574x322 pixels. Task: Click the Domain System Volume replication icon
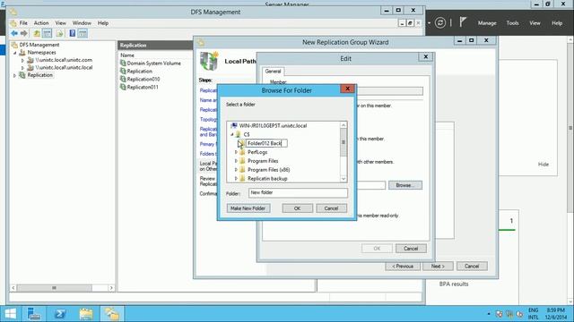pyautogui.click(x=123, y=64)
